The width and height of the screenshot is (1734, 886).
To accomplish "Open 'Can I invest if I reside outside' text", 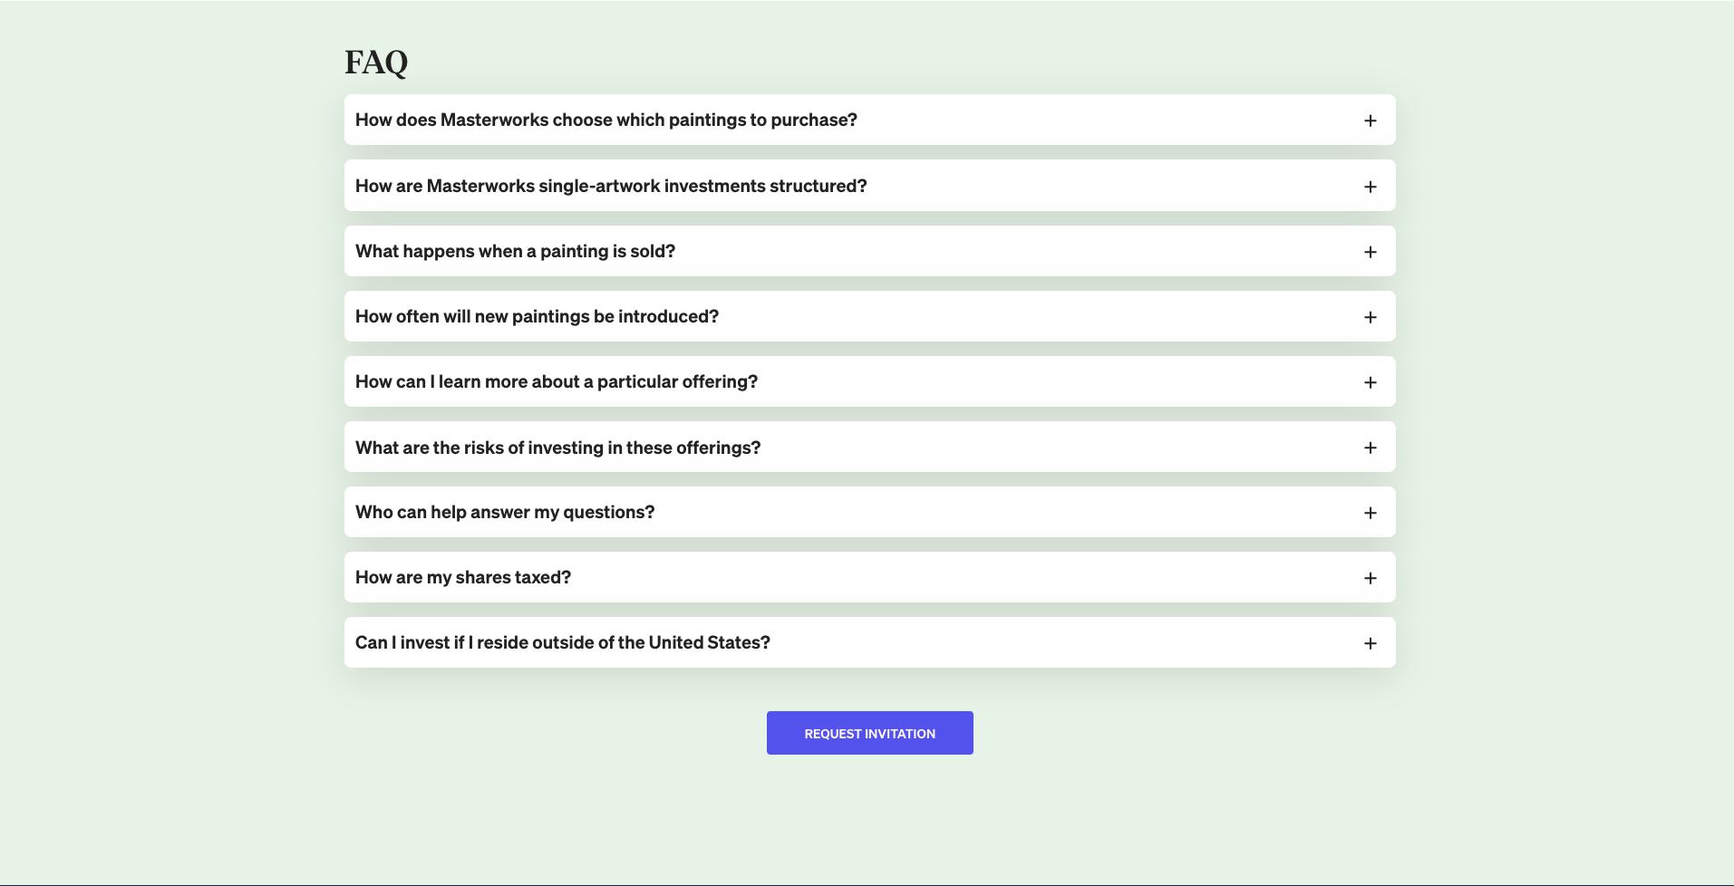I will click(562, 643).
